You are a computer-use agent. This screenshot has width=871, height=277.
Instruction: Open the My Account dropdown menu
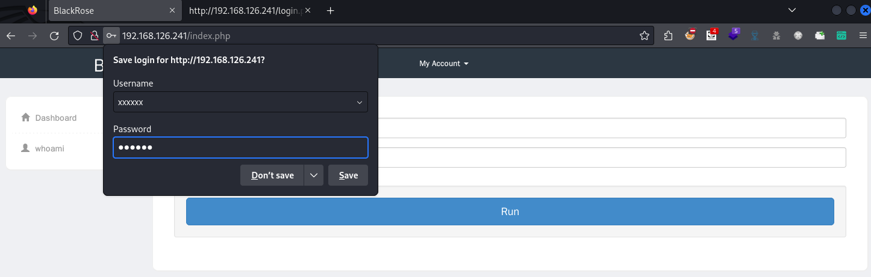pos(444,64)
